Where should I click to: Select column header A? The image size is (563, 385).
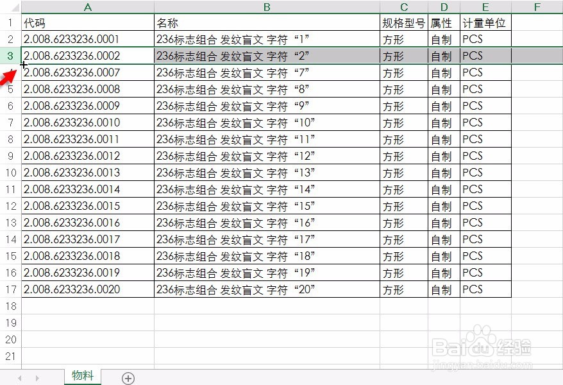(87, 7)
